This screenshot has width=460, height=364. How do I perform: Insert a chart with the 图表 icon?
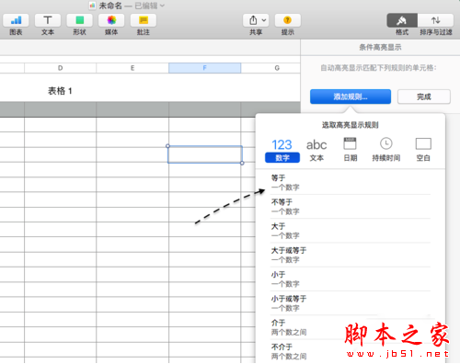[x=16, y=20]
